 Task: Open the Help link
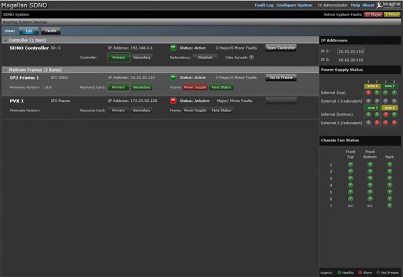click(x=355, y=5)
